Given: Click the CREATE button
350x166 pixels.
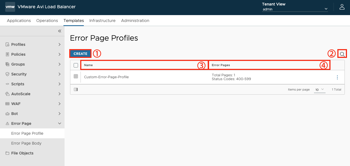Looking at the screenshot, I should [80, 54].
